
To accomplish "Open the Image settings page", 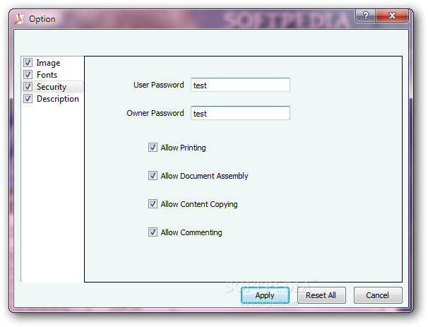I will (48, 63).
